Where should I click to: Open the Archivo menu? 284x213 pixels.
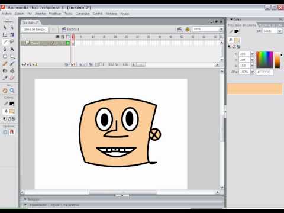tap(7, 14)
